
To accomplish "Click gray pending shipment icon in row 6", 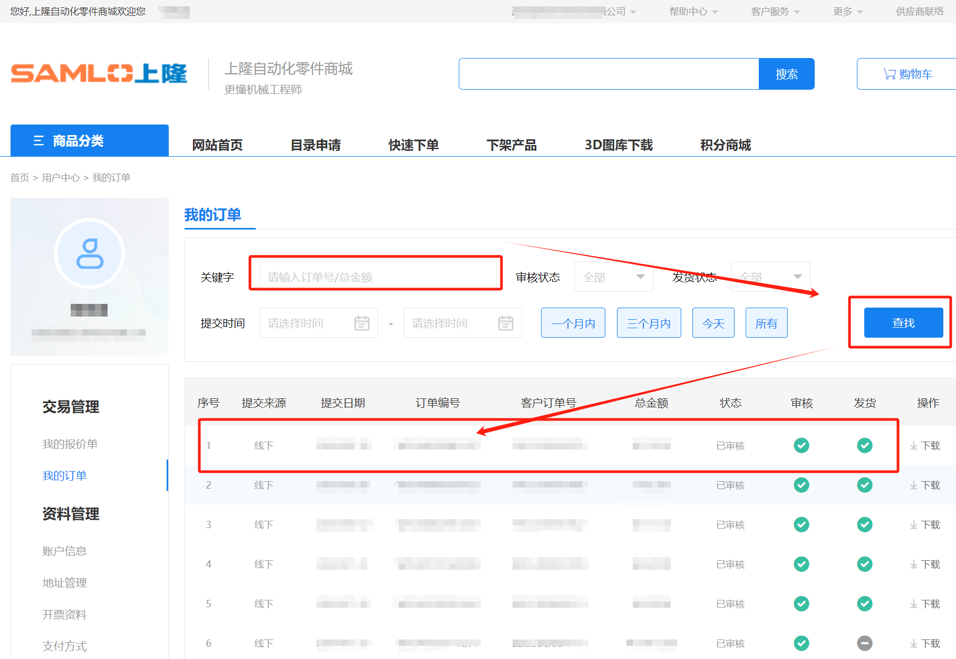I will click(864, 643).
